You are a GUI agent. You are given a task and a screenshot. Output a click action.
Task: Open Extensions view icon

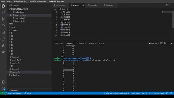pos(3,39)
